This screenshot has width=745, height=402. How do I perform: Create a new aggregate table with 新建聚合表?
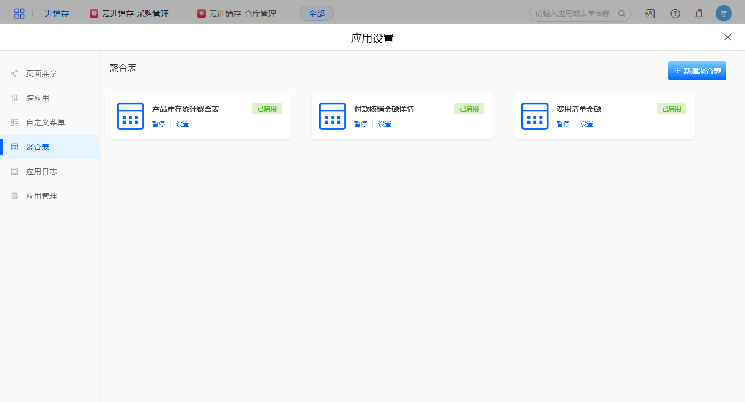click(697, 71)
